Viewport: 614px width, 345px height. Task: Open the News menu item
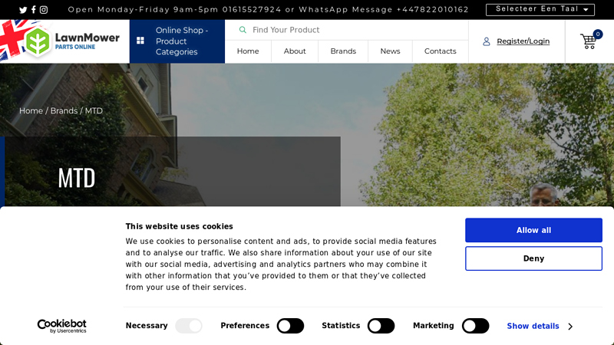(x=390, y=51)
